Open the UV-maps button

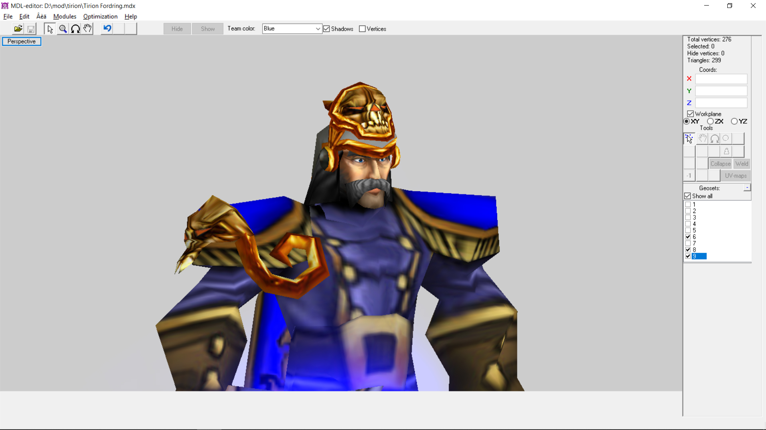click(736, 176)
